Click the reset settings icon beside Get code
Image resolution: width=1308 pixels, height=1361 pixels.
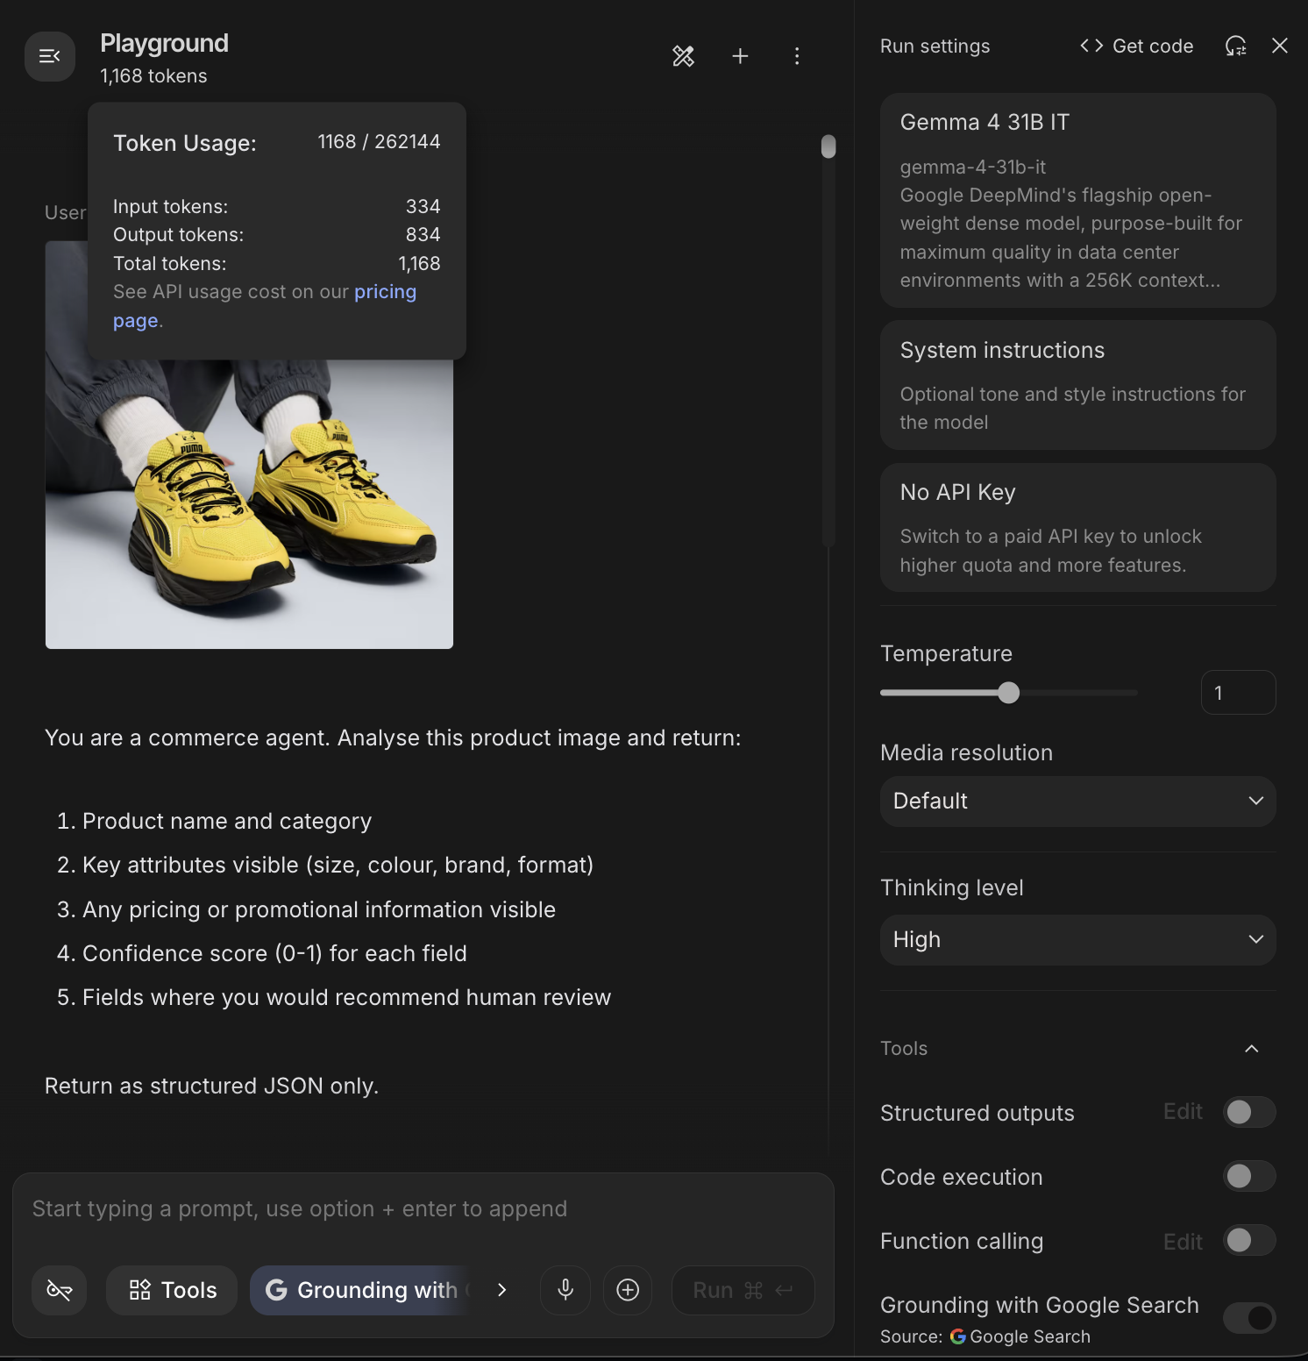click(x=1235, y=46)
